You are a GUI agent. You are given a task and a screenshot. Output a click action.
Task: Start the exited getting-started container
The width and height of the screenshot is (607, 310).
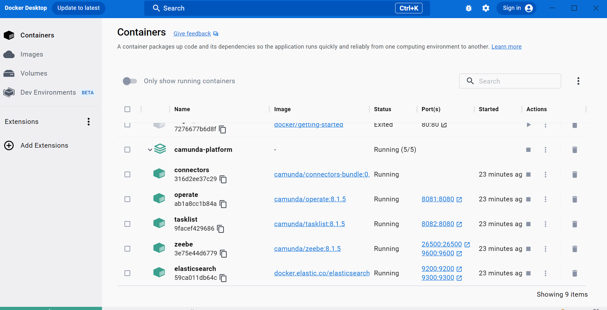coord(529,125)
